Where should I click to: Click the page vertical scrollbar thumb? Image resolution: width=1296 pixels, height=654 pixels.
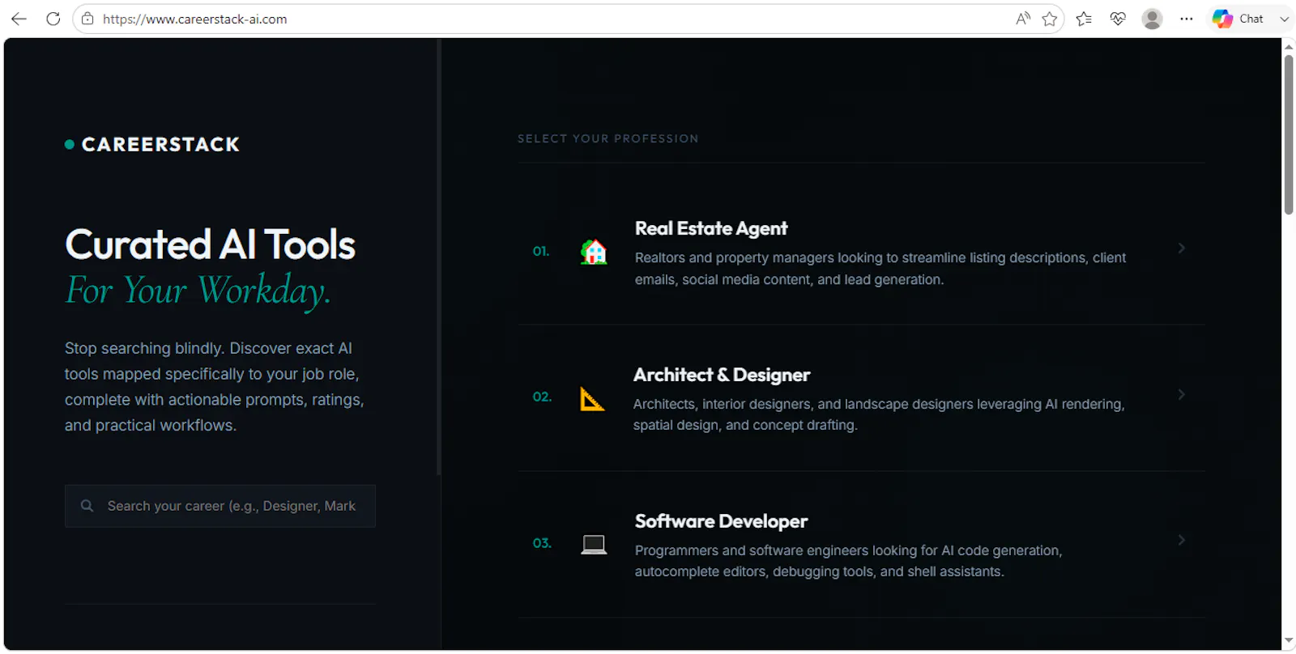pos(1289,135)
